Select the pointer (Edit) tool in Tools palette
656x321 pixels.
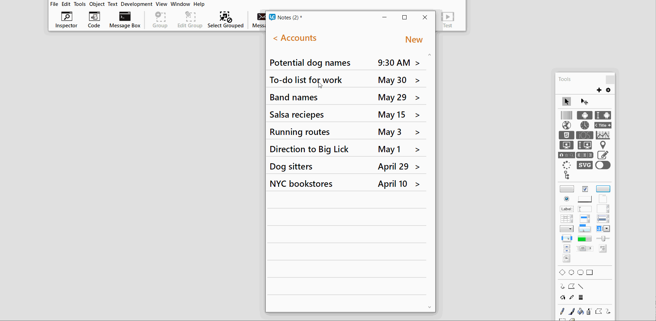[566, 102]
